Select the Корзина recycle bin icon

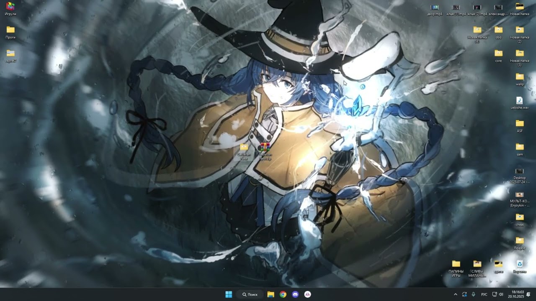pyautogui.click(x=520, y=266)
